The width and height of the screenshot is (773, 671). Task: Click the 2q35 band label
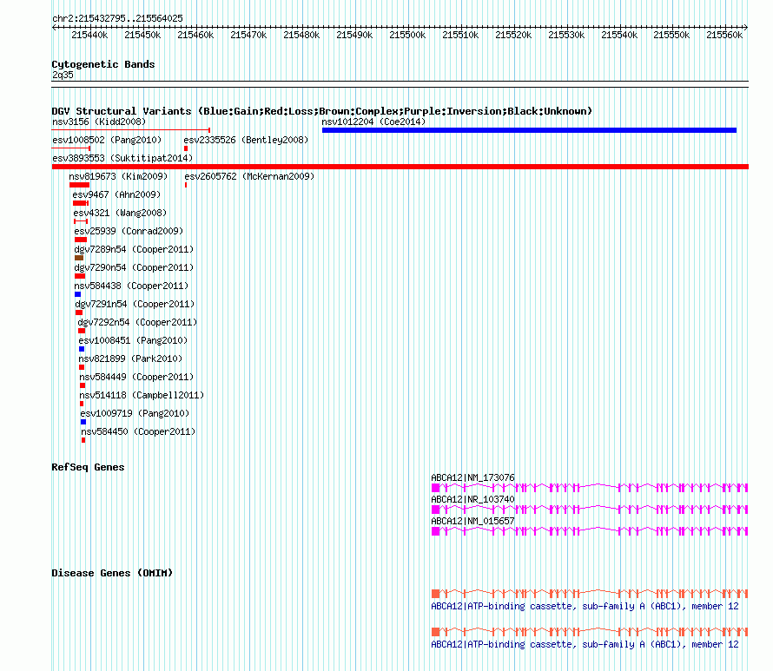click(x=63, y=75)
